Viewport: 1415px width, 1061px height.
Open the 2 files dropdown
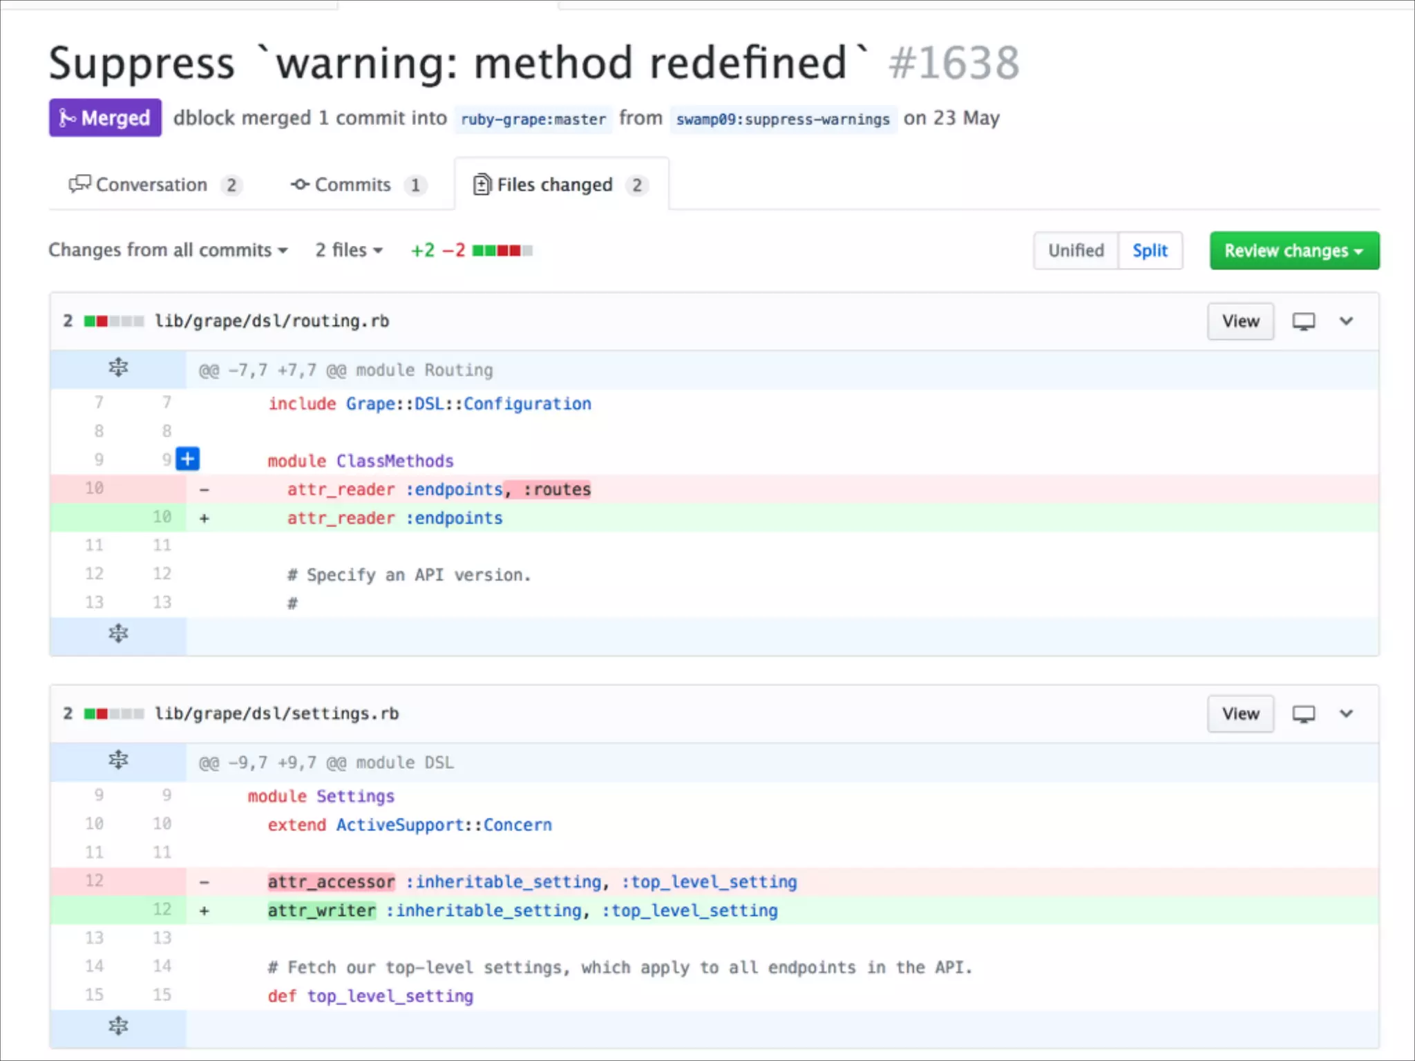pyautogui.click(x=349, y=250)
